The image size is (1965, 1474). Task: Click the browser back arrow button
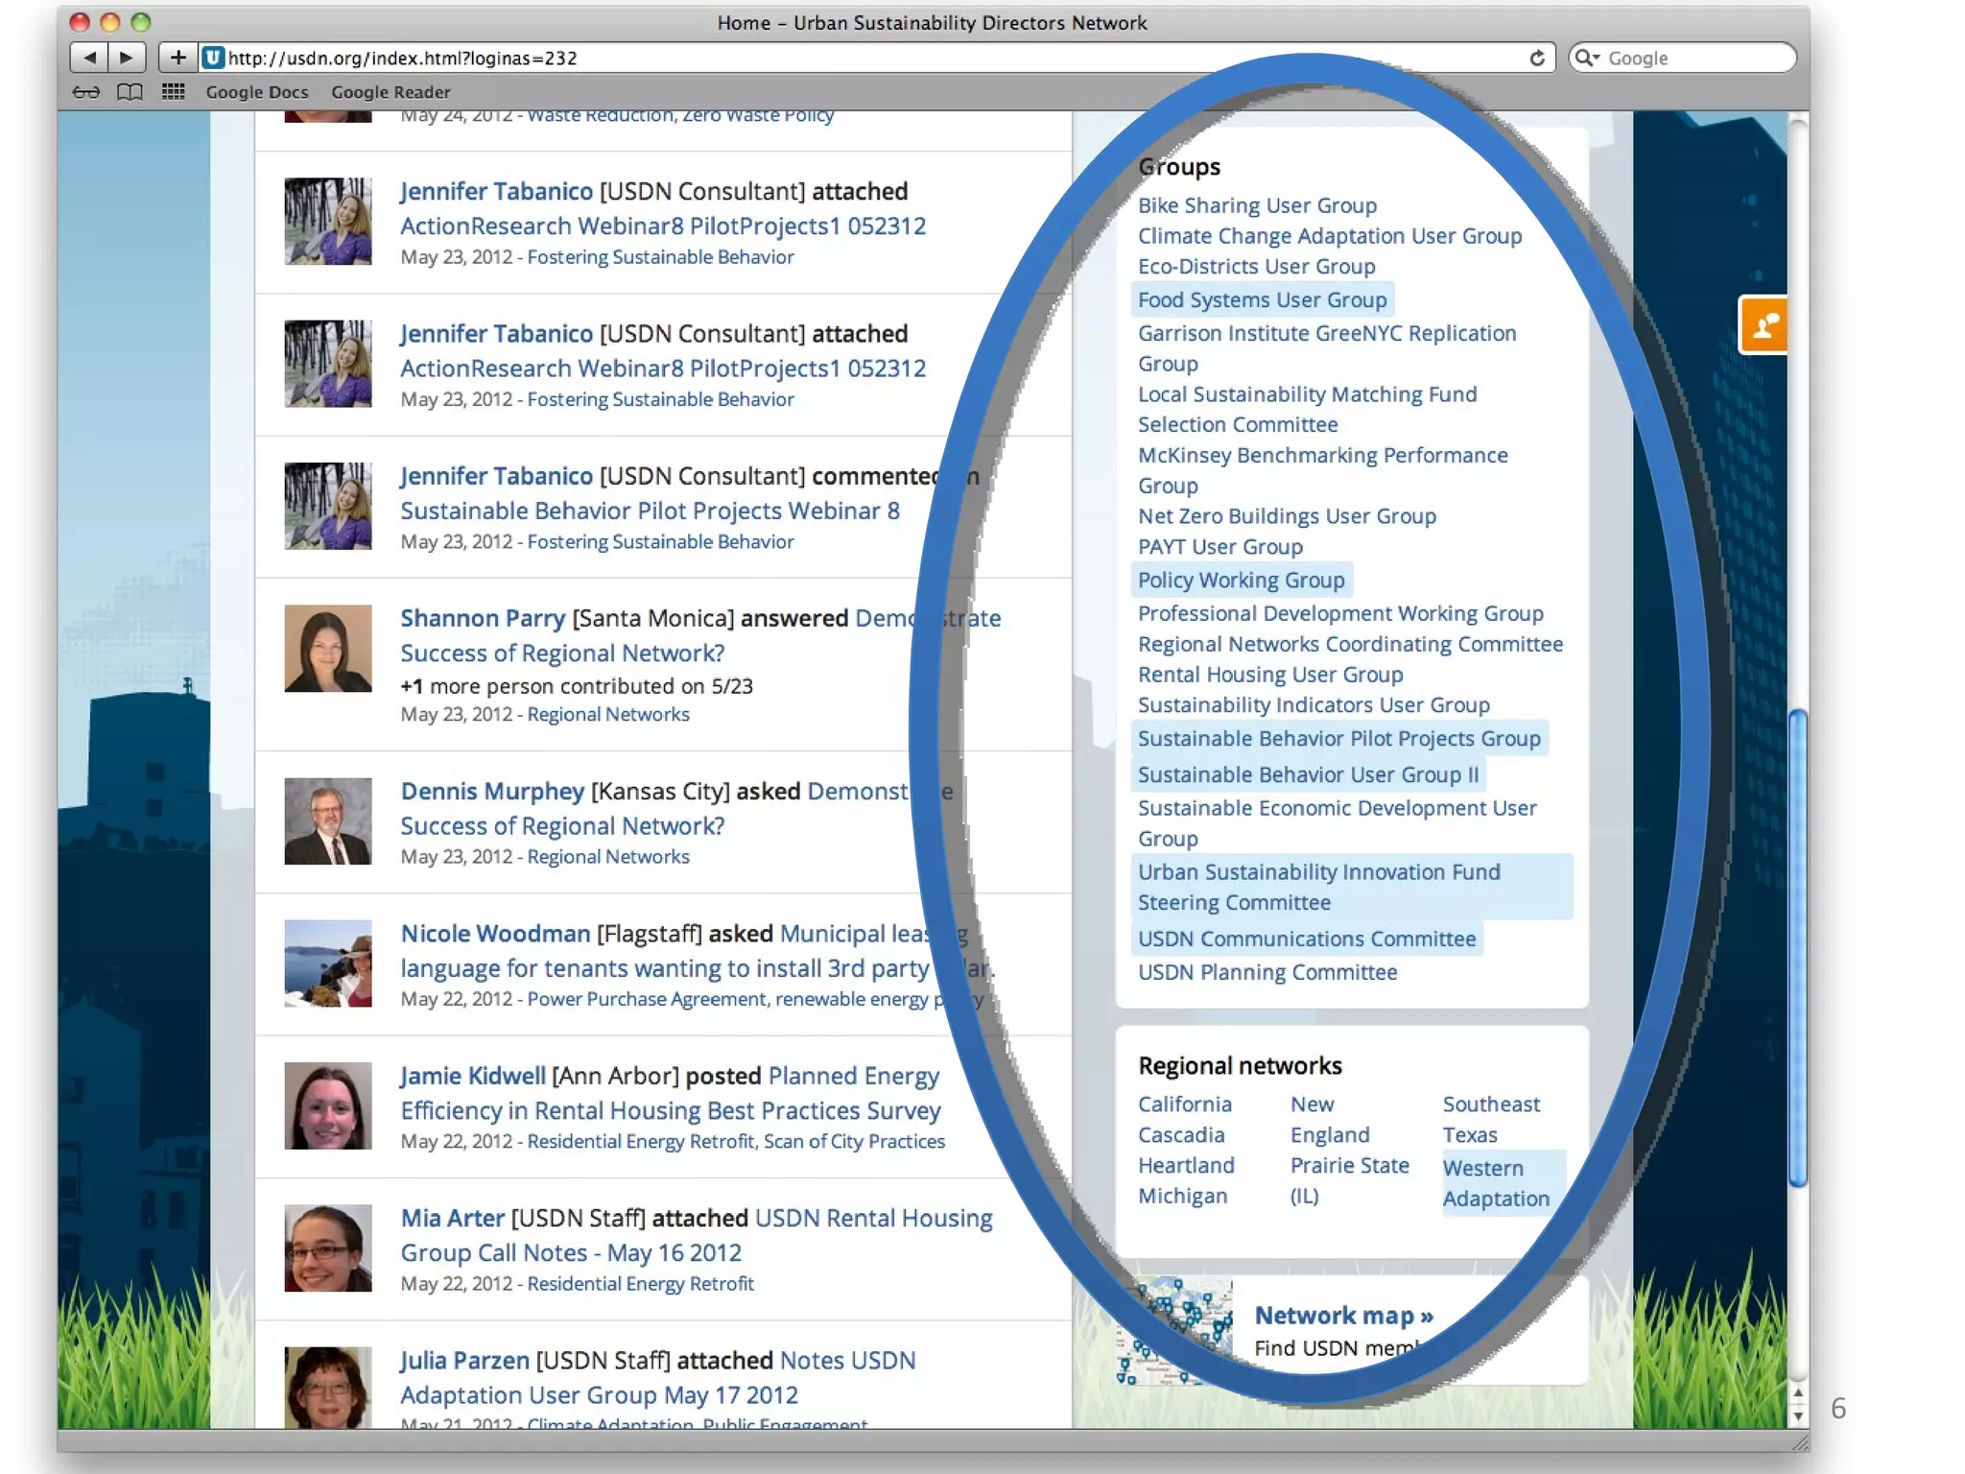coord(89,58)
